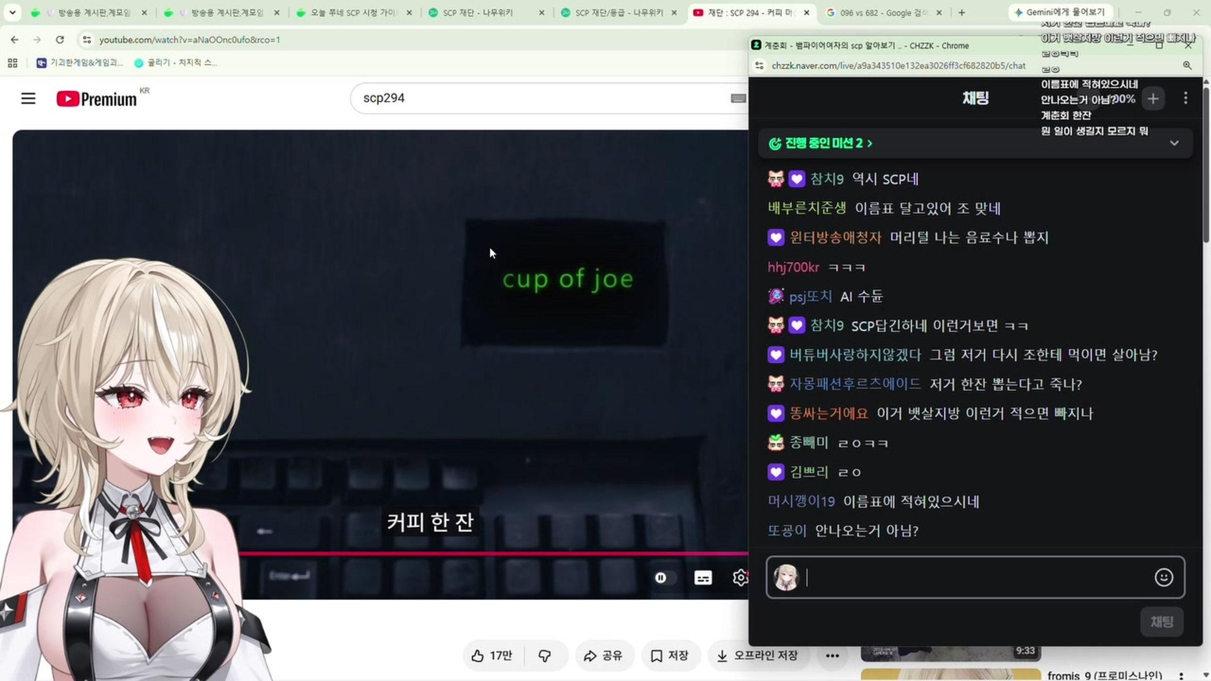This screenshot has height=681, width=1211.
Task: Open the Chrome apps grid shortcut
Action: [x=13, y=63]
